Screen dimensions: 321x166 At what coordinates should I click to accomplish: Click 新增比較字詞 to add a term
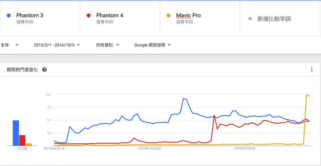[274, 19]
